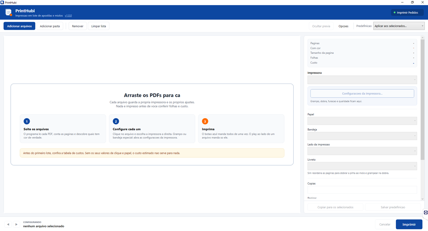This screenshot has height=231, width=428.
Task: Expand the Impressora dropdown
Action: point(362,80)
